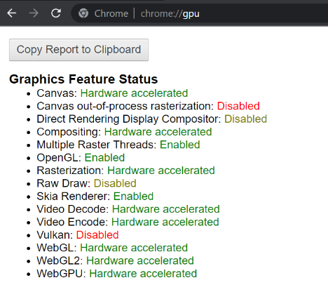Click the WebGPU Hardware accelerated entry

(x=117, y=273)
